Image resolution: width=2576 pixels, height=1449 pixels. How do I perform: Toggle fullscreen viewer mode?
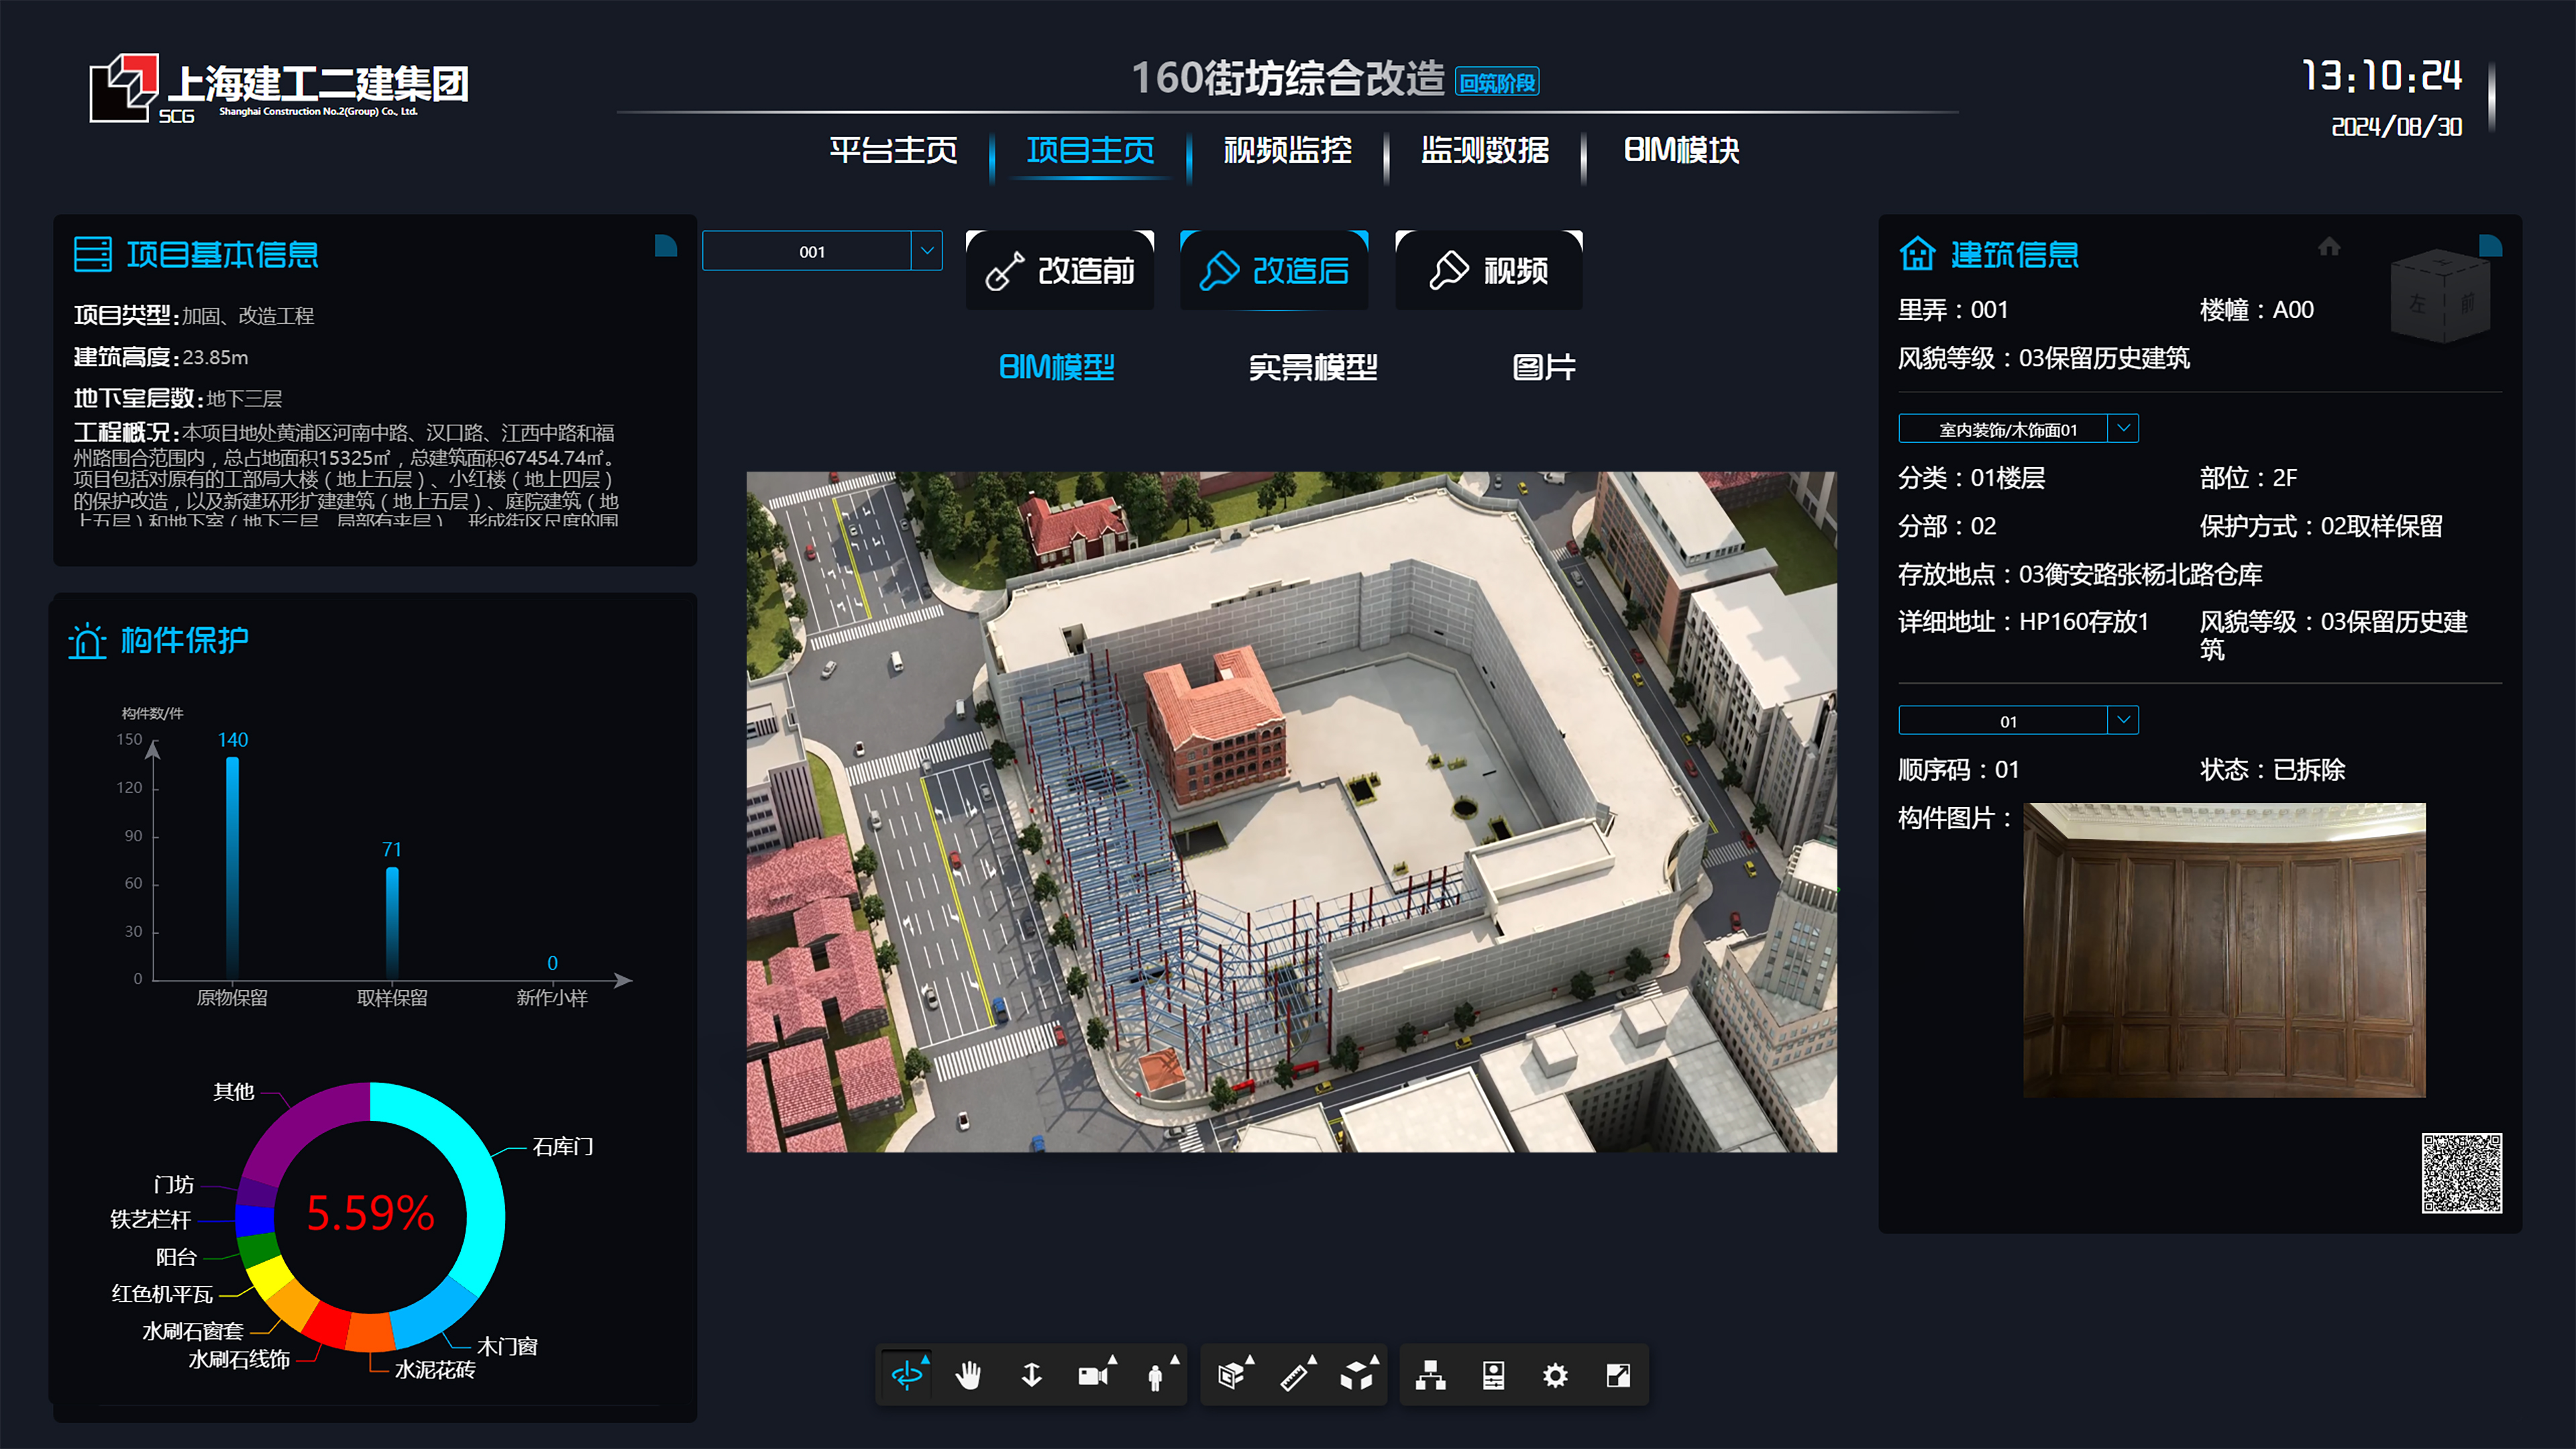[1617, 1376]
